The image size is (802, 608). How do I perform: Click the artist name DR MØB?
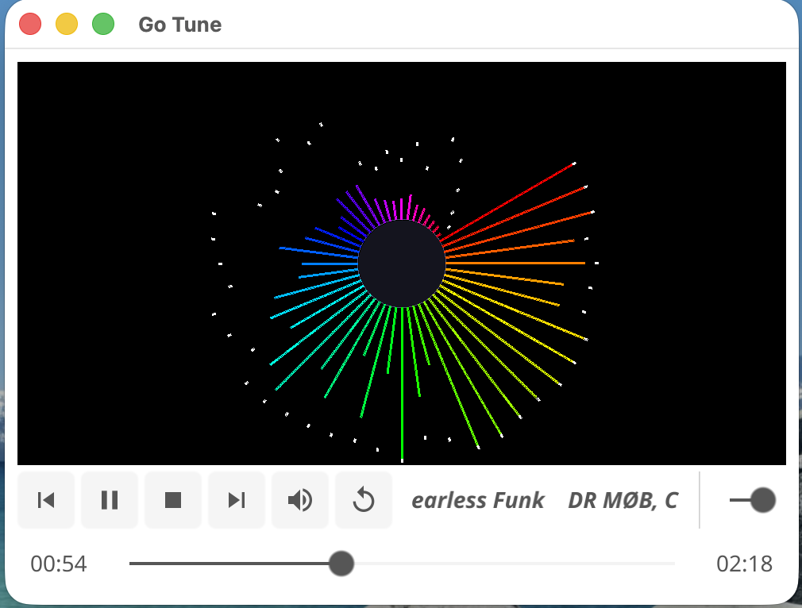[x=623, y=500]
